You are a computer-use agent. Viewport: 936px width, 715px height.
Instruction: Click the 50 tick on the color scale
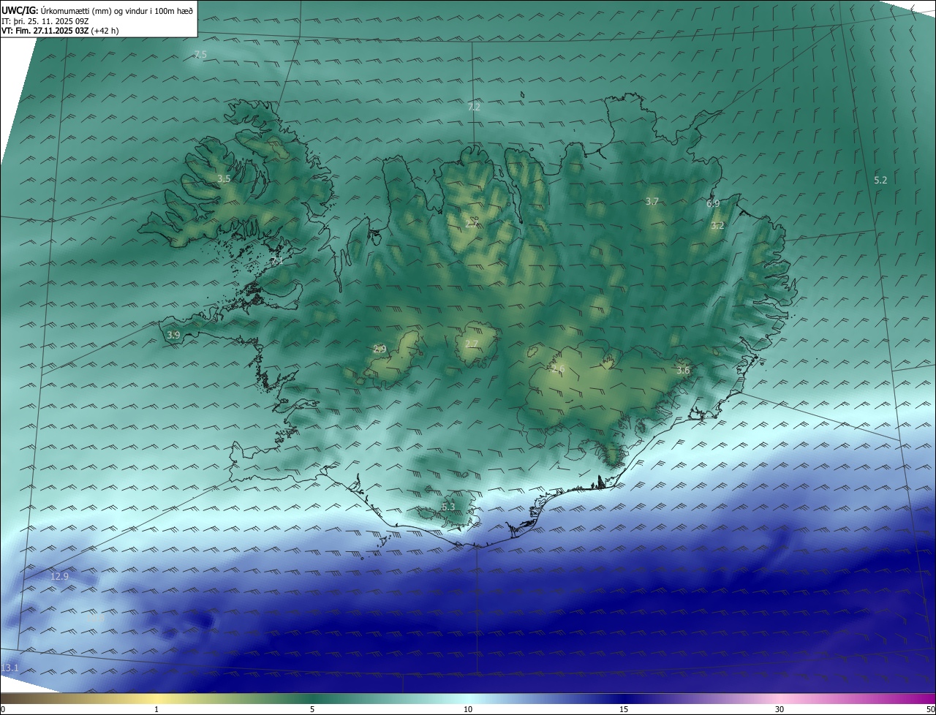click(929, 709)
